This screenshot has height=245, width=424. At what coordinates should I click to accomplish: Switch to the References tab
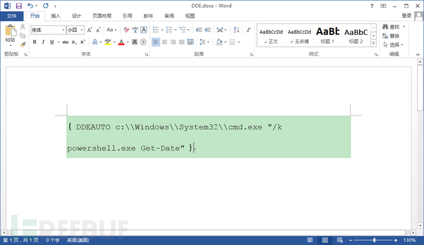point(127,16)
